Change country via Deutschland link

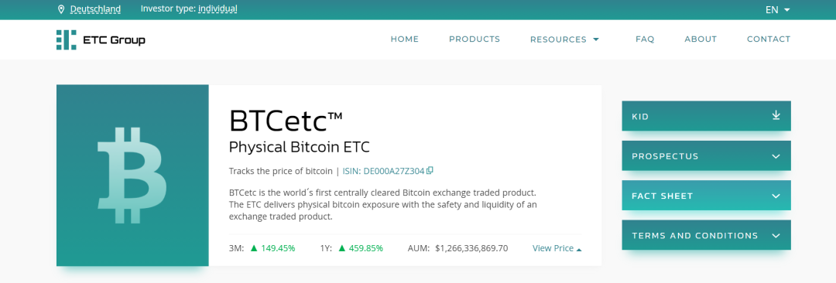[x=95, y=9]
